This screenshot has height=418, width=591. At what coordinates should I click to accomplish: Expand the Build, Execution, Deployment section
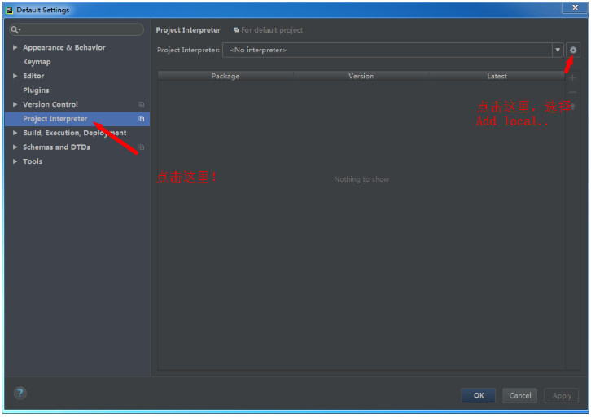[x=15, y=134]
